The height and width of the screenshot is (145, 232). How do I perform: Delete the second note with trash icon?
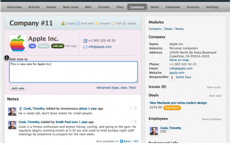pyautogui.click(x=135, y=122)
